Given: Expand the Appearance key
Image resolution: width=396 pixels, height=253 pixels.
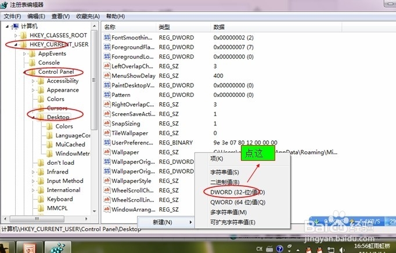Looking at the screenshot, I should coord(33,90).
